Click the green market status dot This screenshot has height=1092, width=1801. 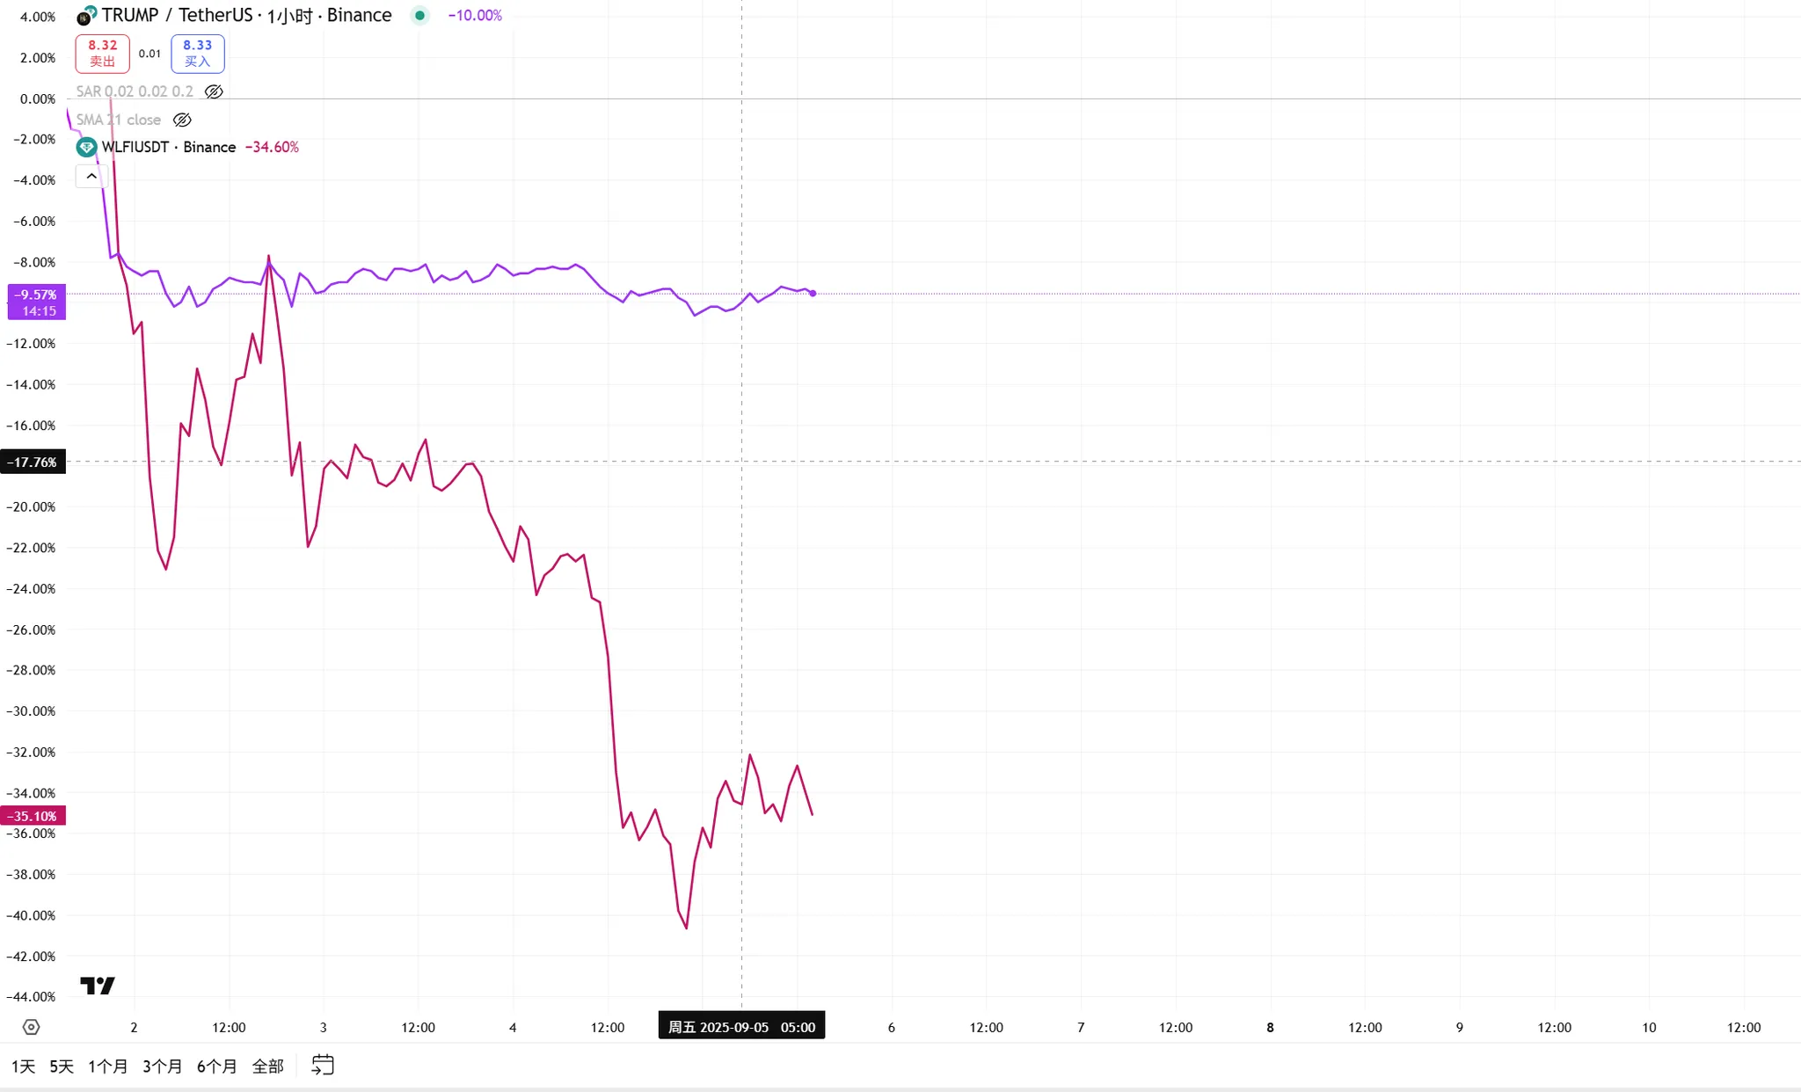tap(420, 16)
